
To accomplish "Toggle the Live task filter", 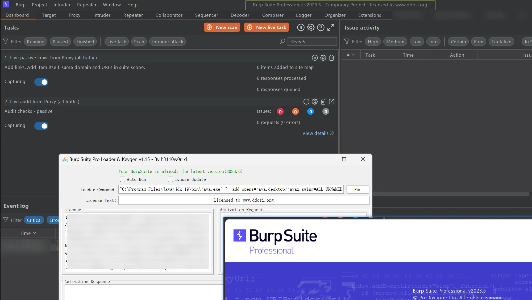I will pos(117,41).
